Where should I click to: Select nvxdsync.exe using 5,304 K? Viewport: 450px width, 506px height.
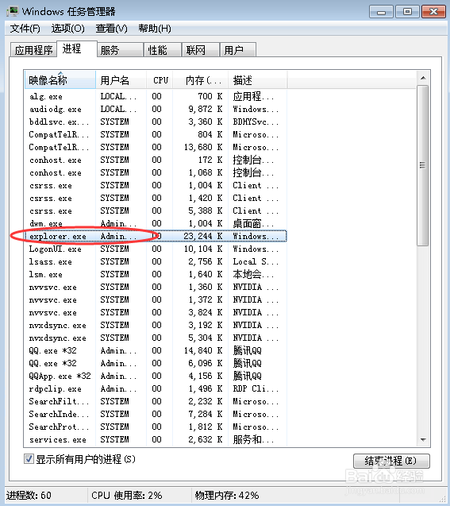tap(156, 338)
